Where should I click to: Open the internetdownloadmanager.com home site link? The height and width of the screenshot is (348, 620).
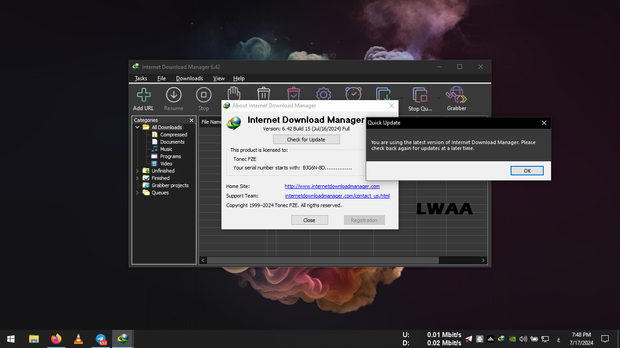pos(332,186)
